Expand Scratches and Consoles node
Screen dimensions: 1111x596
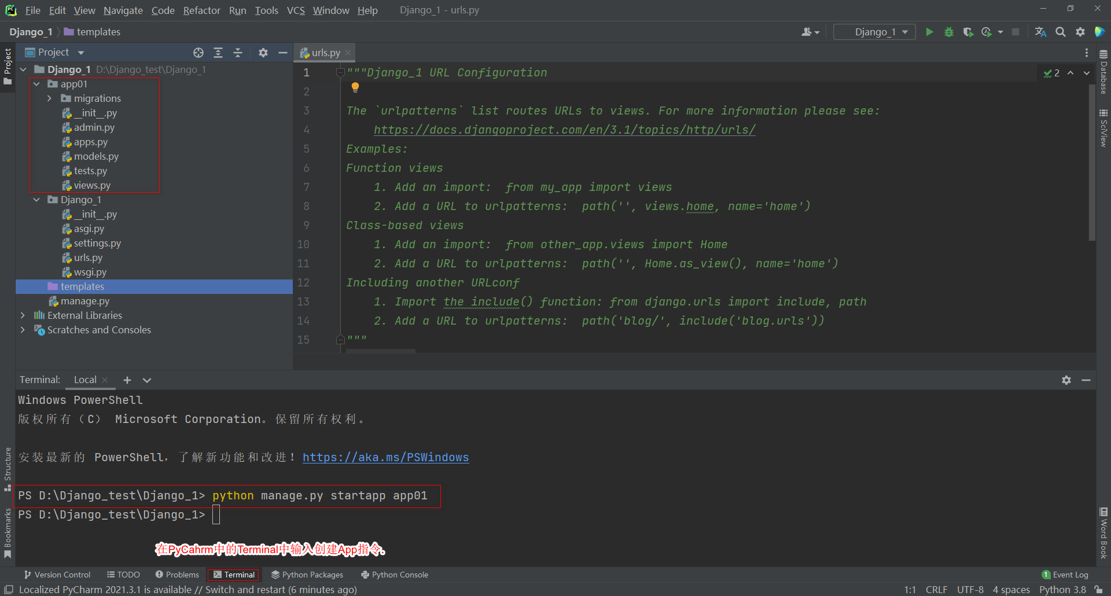23,330
